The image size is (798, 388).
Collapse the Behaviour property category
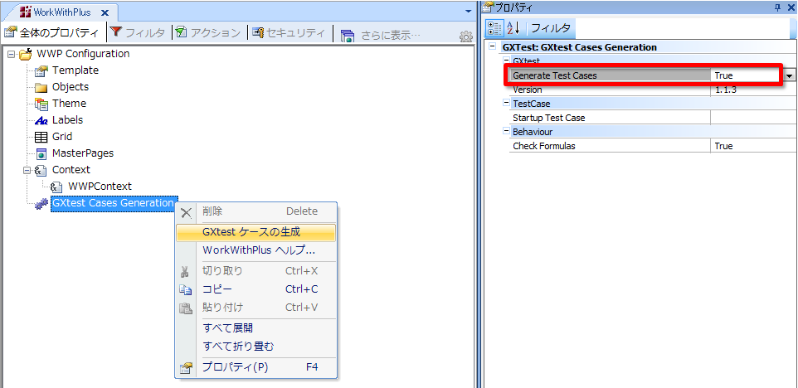(x=505, y=132)
